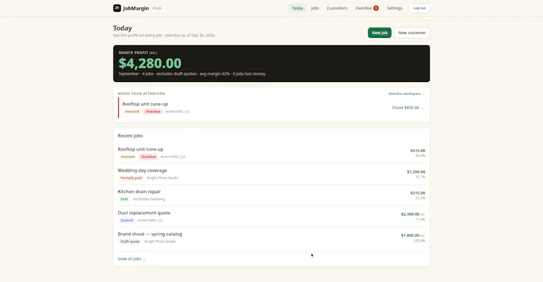
Task: Click the $4,280.00 month profit figure
Action: tap(150, 63)
